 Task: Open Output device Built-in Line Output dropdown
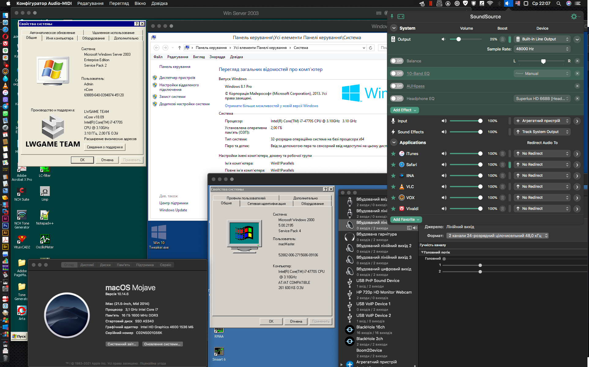(542, 39)
